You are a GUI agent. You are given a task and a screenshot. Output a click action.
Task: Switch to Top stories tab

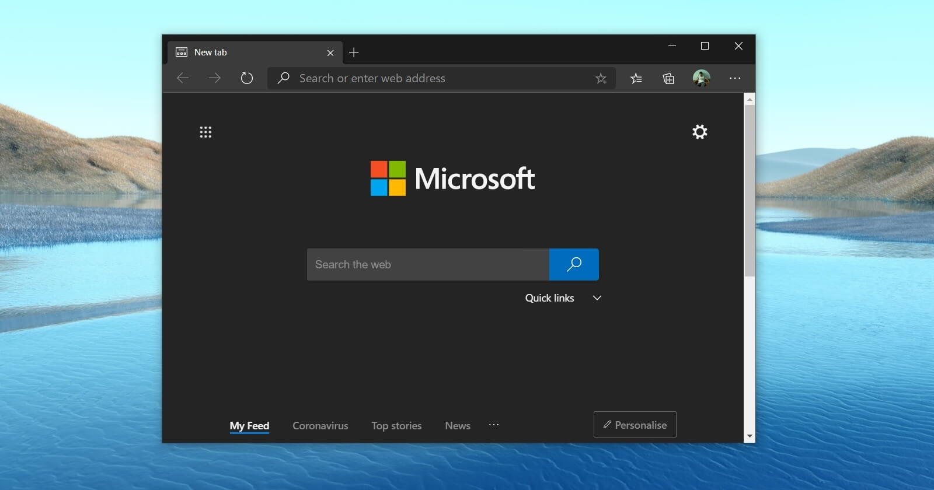click(396, 426)
